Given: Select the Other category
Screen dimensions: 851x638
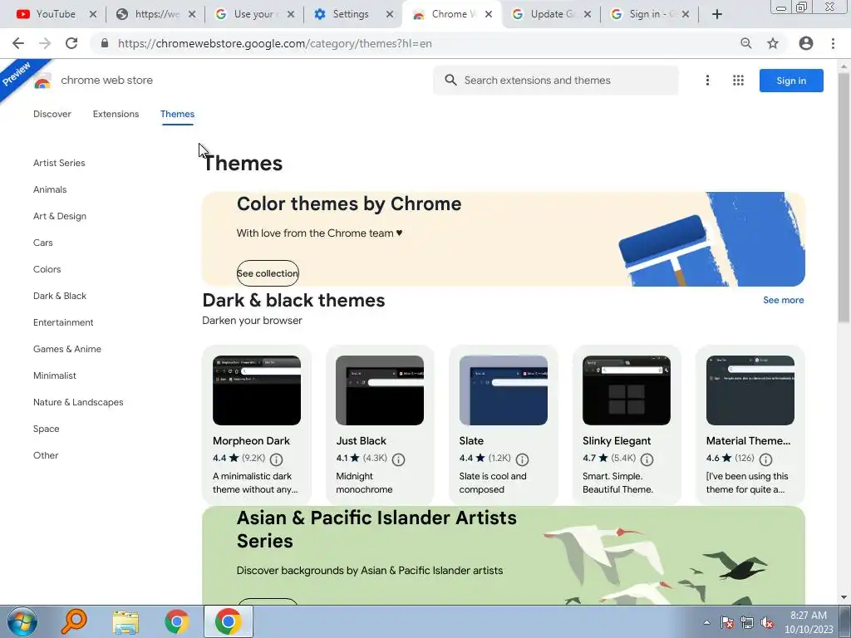Looking at the screenshot, I should [x=46, y=455].
